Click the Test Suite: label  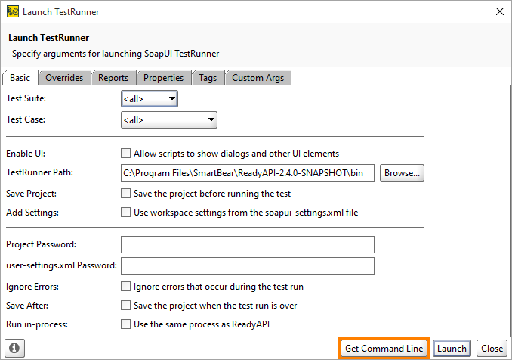(x=26, y=98)
